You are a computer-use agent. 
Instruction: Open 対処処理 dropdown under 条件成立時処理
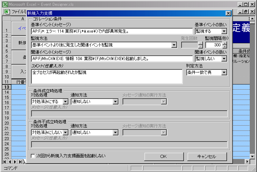pos(66,102)
